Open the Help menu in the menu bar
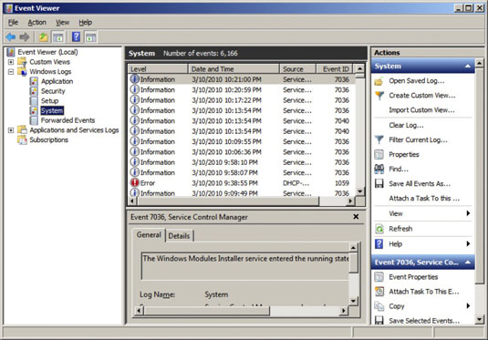The width and height of the screenshot is (488, 340). [x=85, y=23]
